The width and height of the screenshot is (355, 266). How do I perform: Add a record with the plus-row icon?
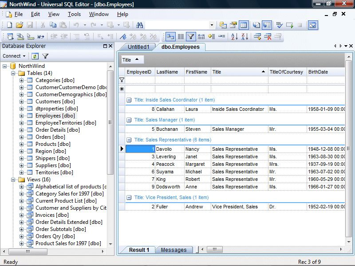coord(257,36)
